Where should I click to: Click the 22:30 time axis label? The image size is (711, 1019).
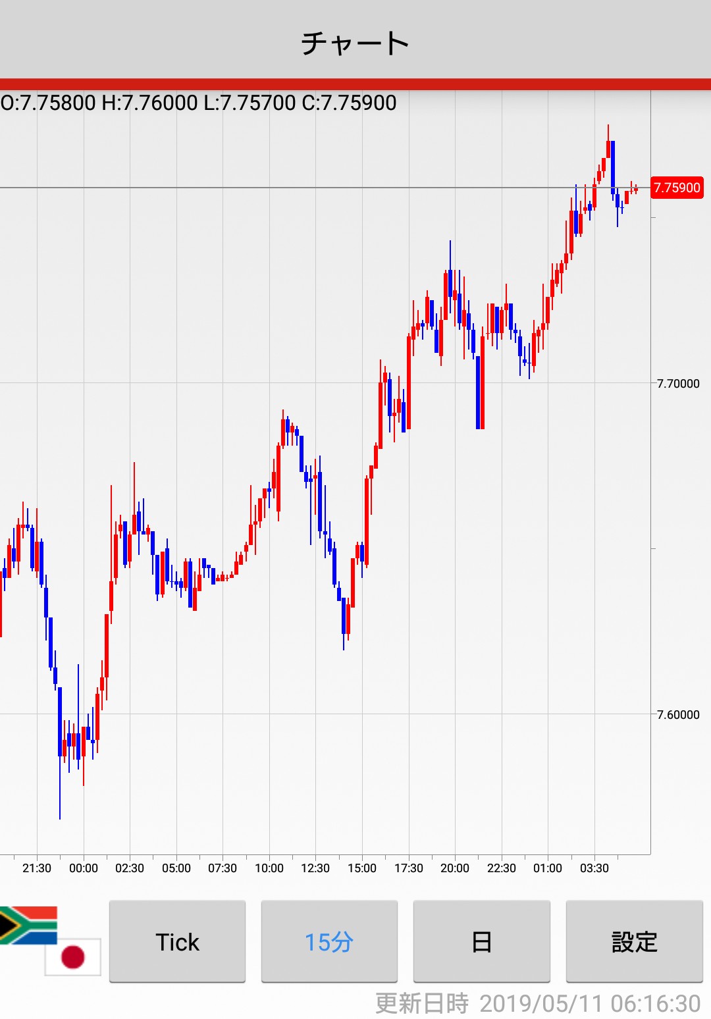(502, 868)
